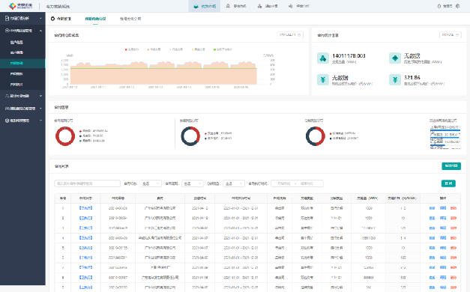Image resolution: width=470 pixels, height=292 pixels.
Task: Open the date picker on the chart card
Action: (290, 35)
